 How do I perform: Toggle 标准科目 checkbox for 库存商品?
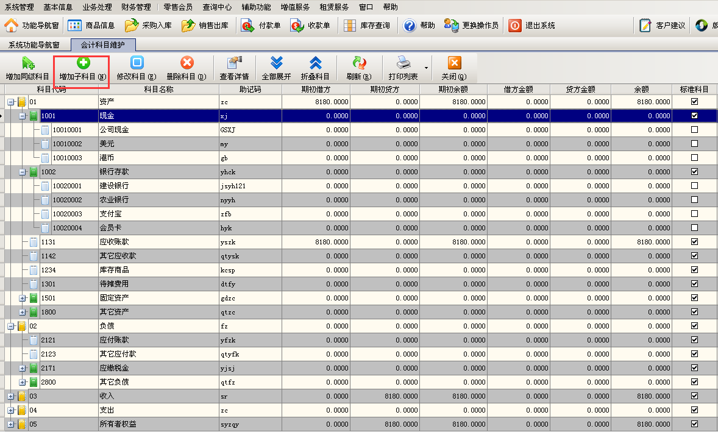point(694,270)
